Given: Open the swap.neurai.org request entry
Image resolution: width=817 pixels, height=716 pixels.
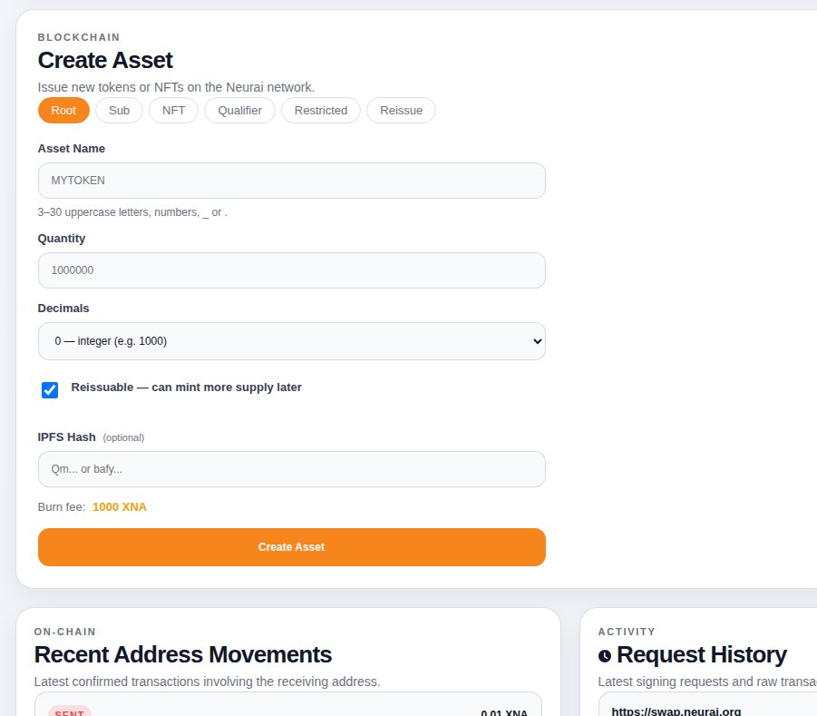Looking at the screenshot, I should click(676, 711).
